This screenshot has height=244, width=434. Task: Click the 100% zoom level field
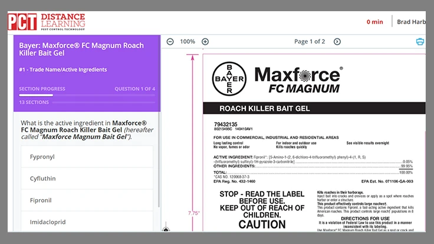point(188,42)
